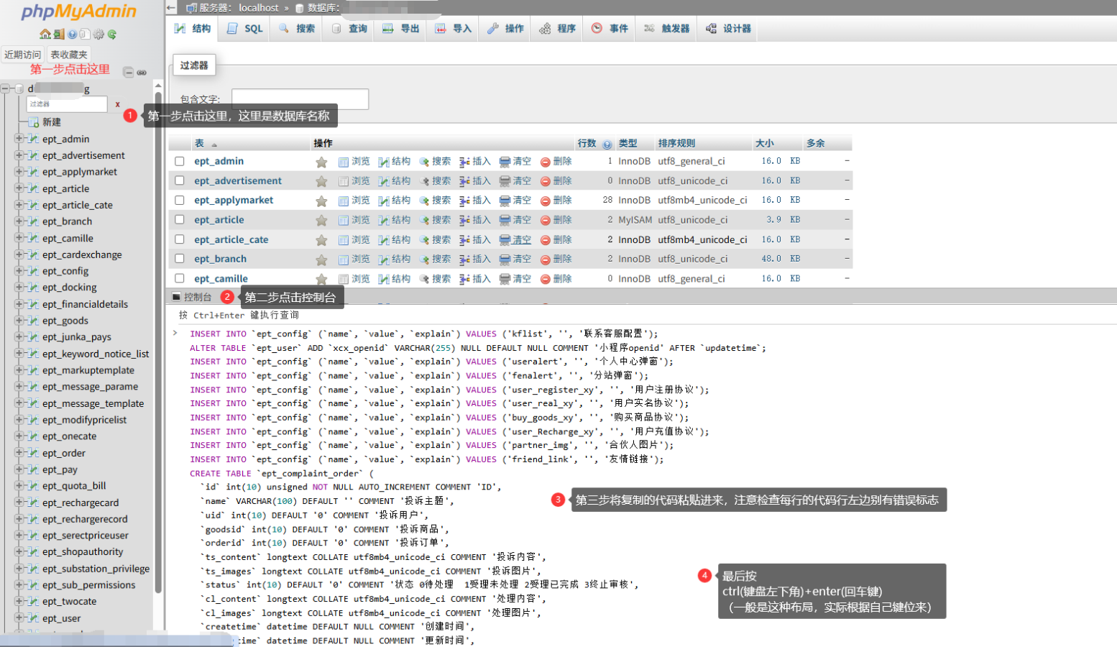Open the copy-pages documentation icon in sidebar
This screenshot has width=1117, height=647.
pos(85,34)
